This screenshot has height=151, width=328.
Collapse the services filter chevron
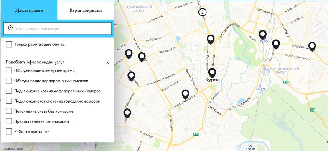click(107, 63)
